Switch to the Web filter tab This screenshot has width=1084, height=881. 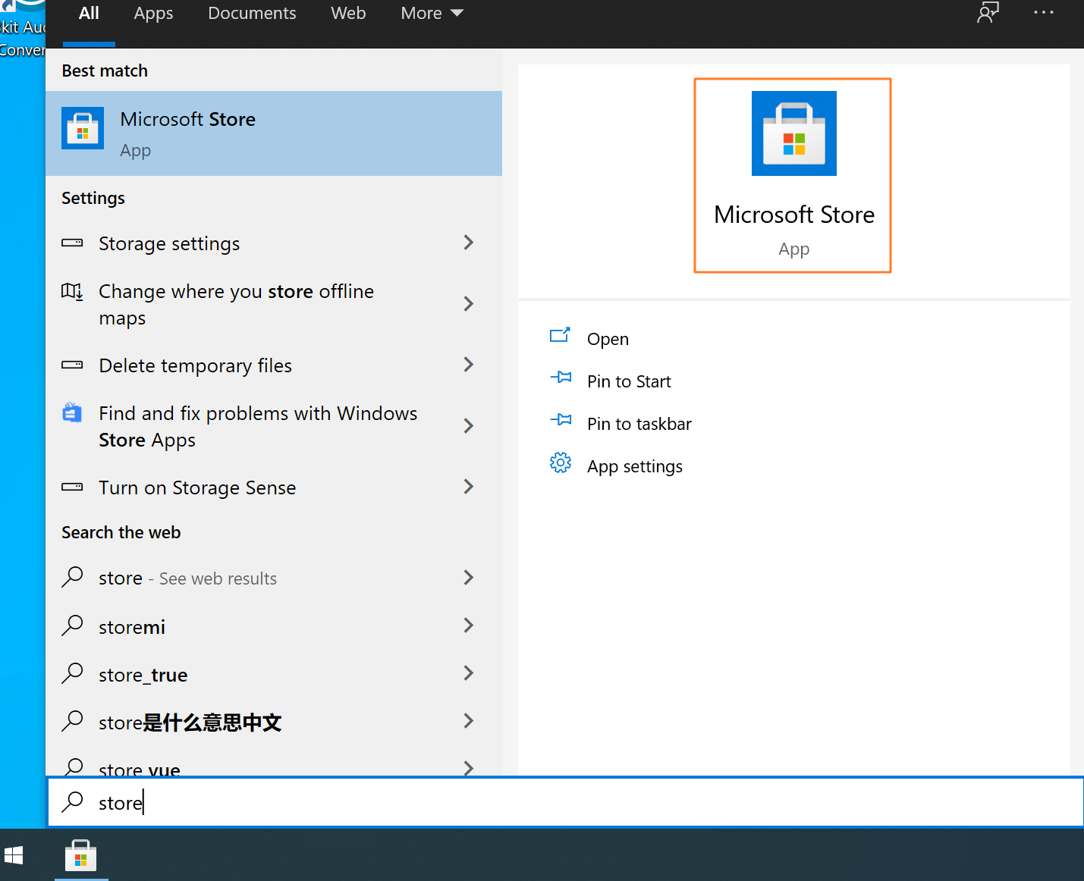(x=348, y=14)
